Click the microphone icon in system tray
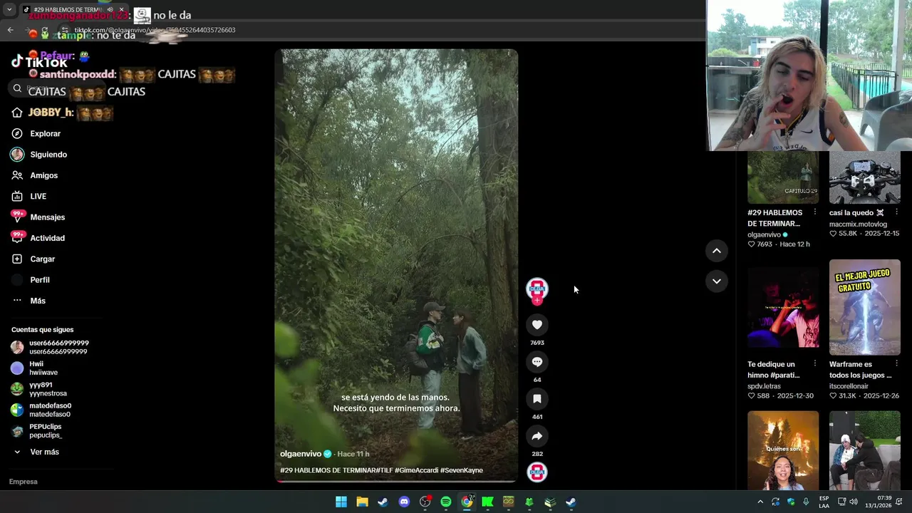The height and width of the screenshot is (513, 912). (806, 502)
